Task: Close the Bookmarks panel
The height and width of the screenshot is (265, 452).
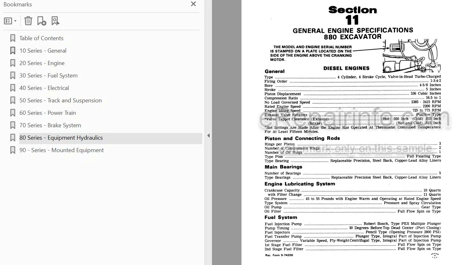Action: tap(193, 4)
